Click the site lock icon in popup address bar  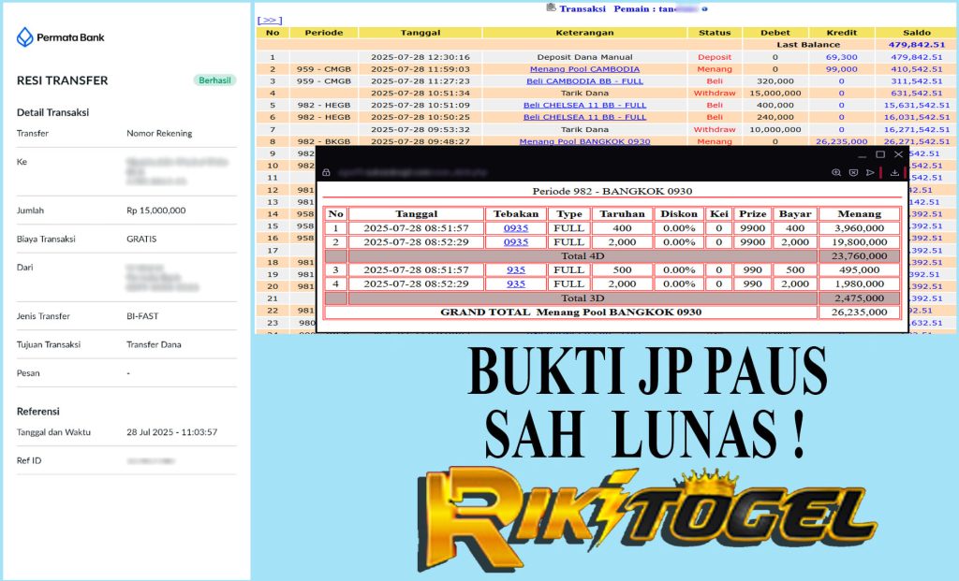pos(326,173)
